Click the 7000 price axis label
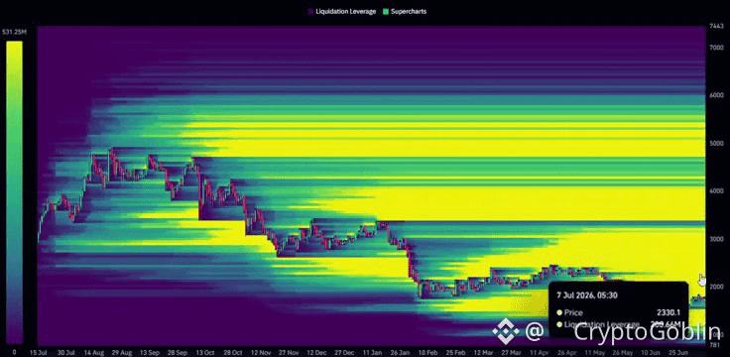The width and height of the screenshot is (730, 357). (x=715, y=48)
